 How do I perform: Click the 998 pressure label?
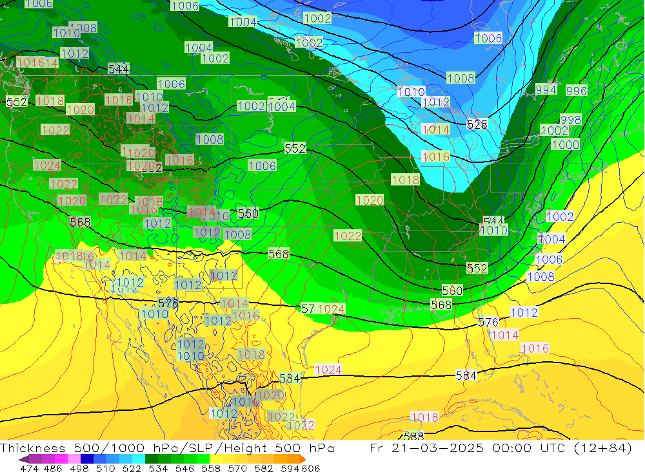(x=571, y=120)
